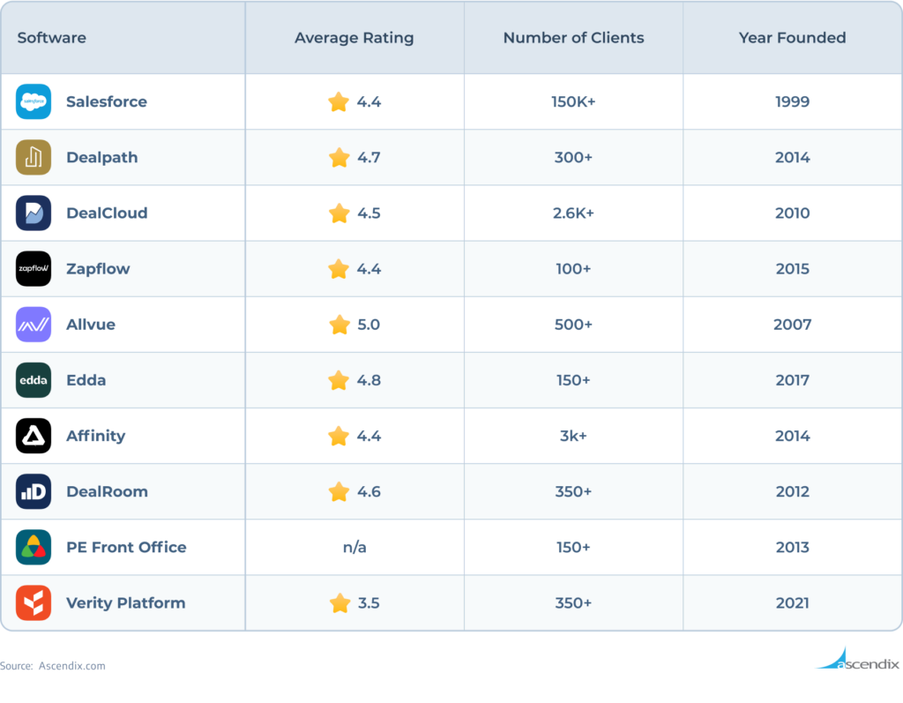The image size is (903, 703).
Task: Click the 2007 founding year for Allvue
Action: pos(793,325)
